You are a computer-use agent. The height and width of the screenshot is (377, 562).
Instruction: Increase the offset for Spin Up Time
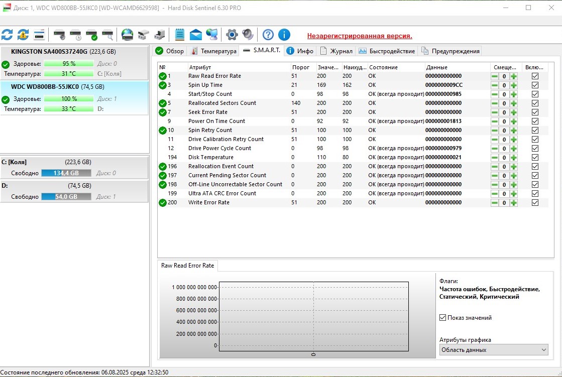click(x=513, y=85)
